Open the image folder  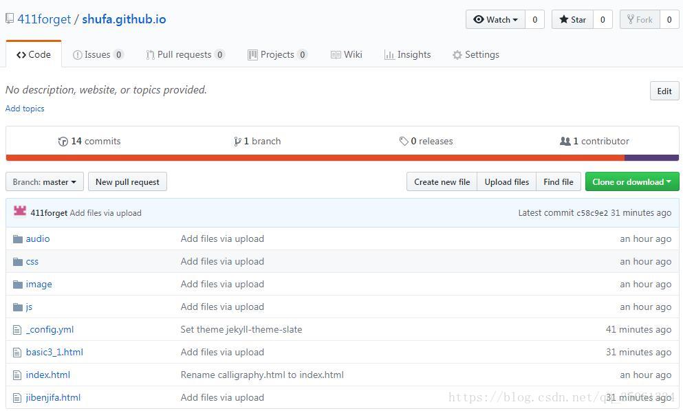(39, 285)
